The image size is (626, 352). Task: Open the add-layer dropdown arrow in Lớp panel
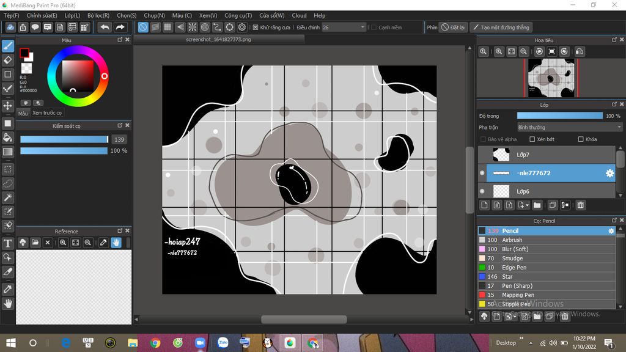coord(527,205)
